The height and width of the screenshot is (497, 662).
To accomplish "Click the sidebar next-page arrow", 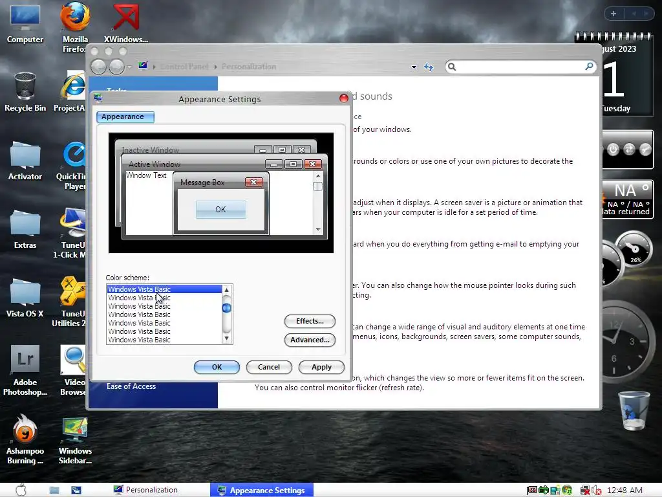I will point(646,14).
